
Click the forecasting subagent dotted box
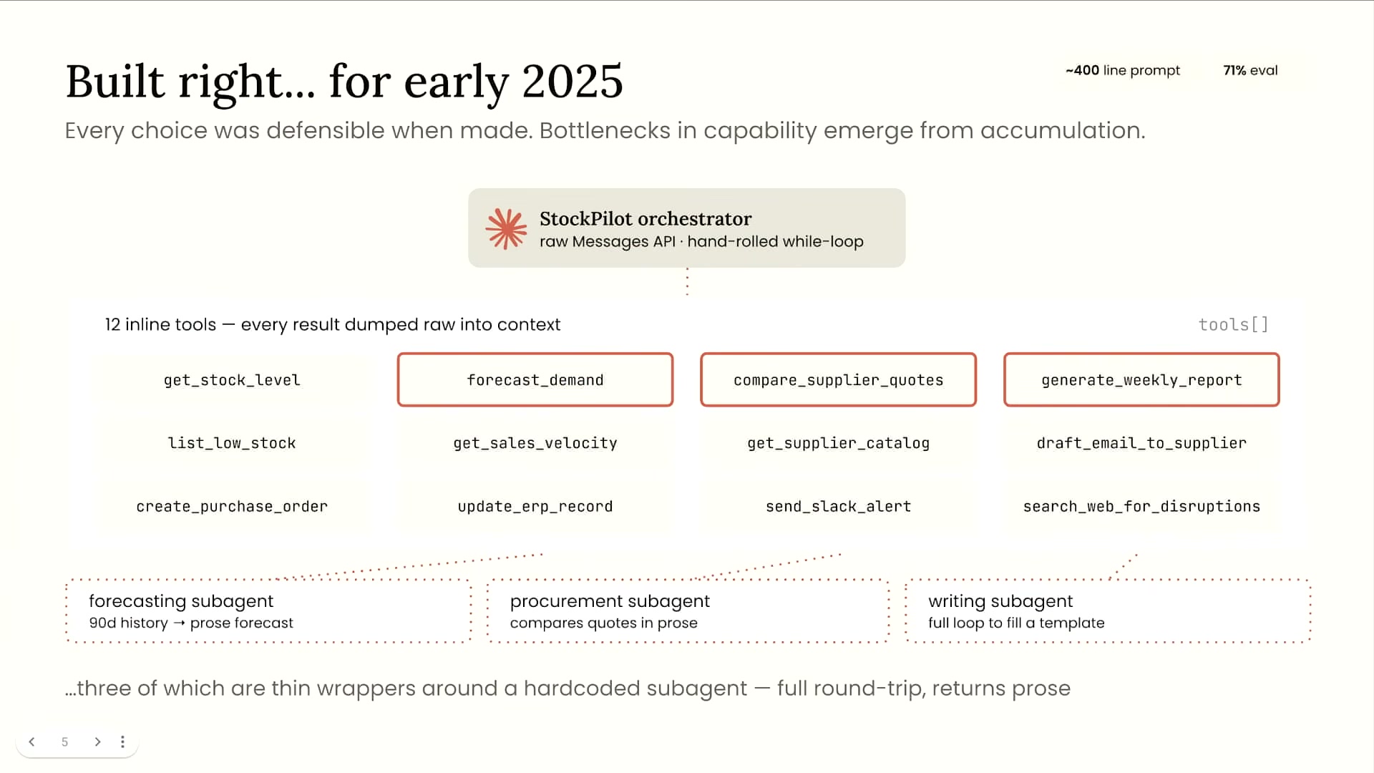click(268, 611)
